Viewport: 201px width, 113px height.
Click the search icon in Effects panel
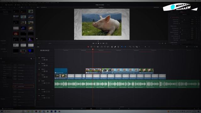(x=31, y=59)
